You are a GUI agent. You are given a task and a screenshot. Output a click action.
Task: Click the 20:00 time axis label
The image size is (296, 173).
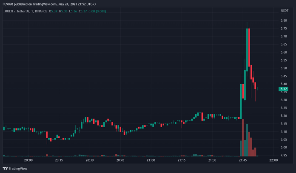pos(28,160)
